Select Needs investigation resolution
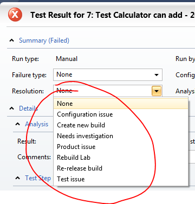 coord(121,136)
